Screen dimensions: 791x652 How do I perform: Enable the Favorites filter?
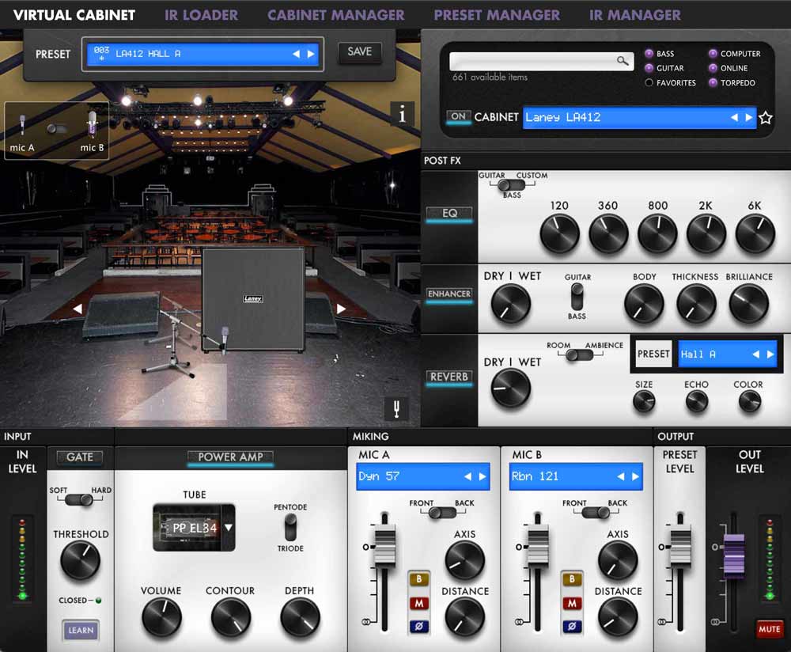(x=649, y=83)
